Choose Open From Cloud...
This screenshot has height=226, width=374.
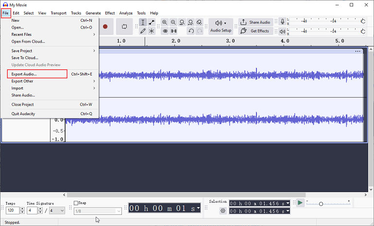tap(50, 41)
